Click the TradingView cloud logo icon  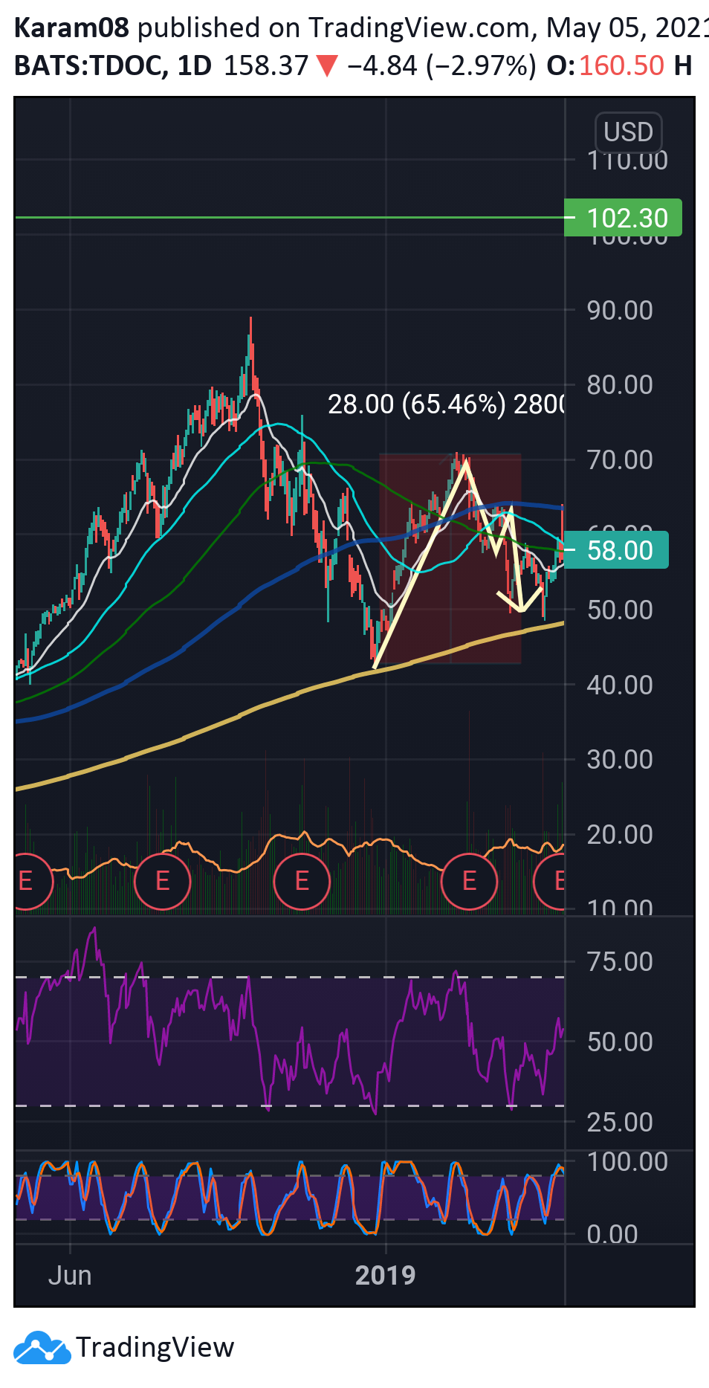(42, 1347)
